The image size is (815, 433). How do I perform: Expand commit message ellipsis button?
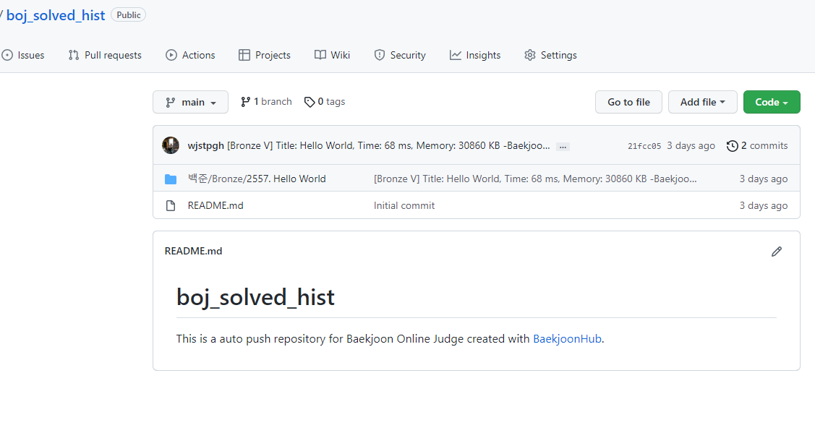click(x=563, y=147)
